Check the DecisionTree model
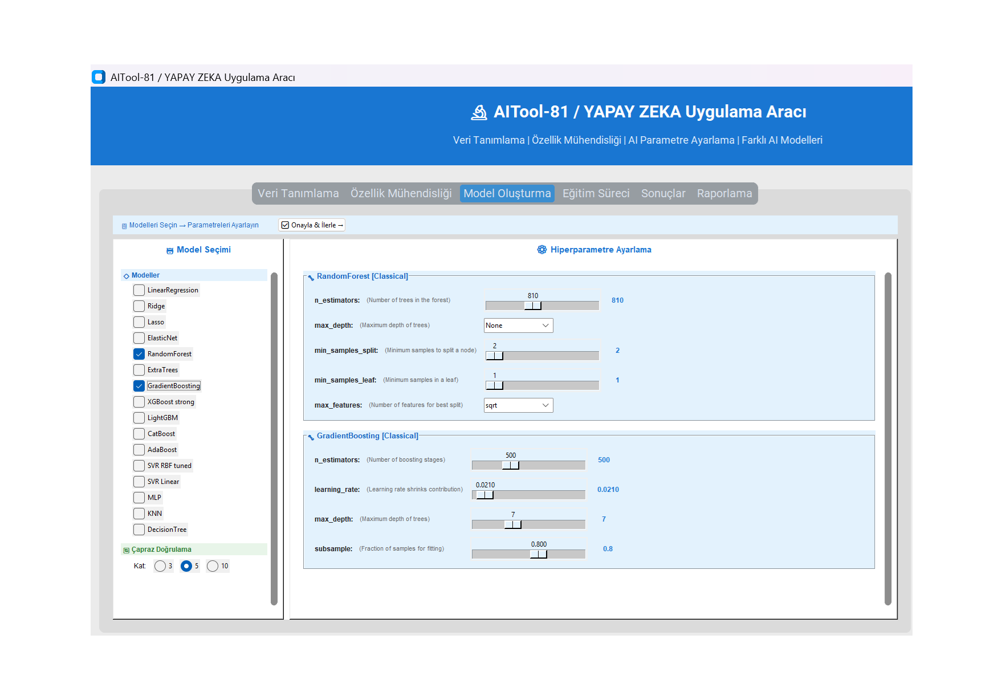Image resolution: width=1006 pixels, height=700 pixels. pos(139,530)
